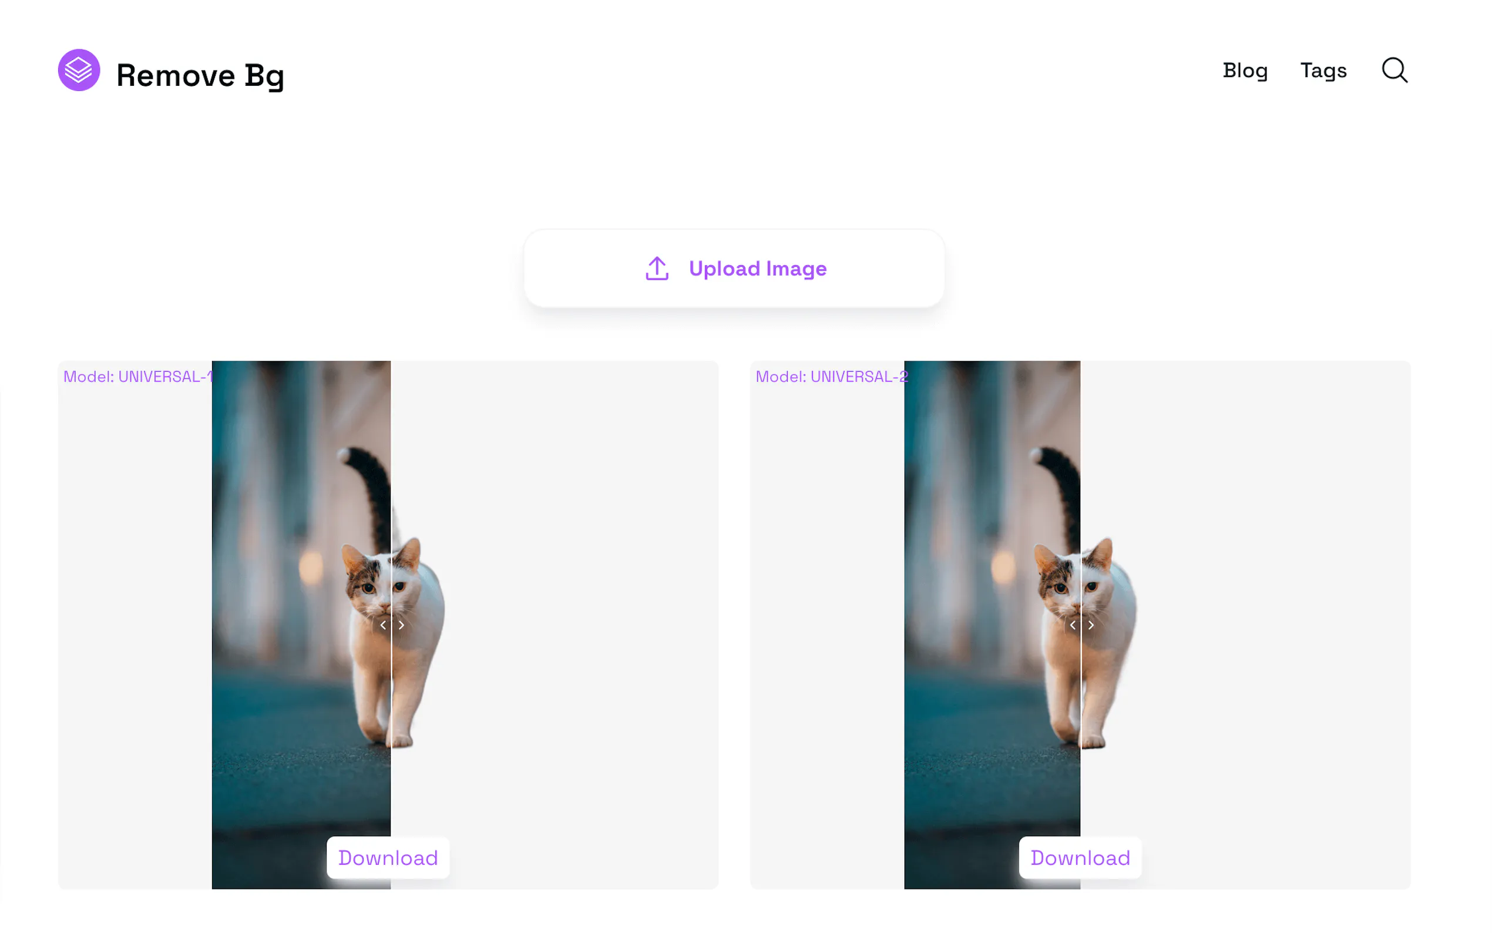Open the Tags menu item
Viewport: 1492px width, 933px height.
pyautogui.click(x=1323, y=71)
